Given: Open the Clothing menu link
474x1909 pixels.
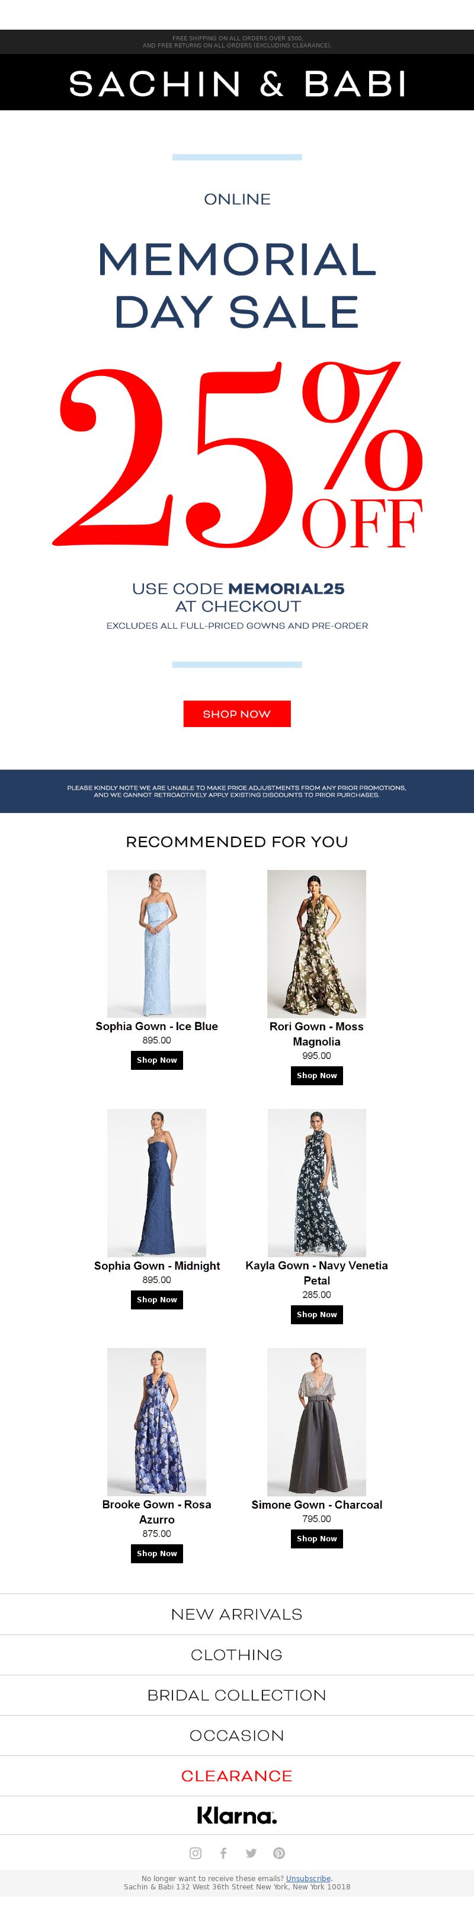Looking at the screenshot, I should point(237,1655).
